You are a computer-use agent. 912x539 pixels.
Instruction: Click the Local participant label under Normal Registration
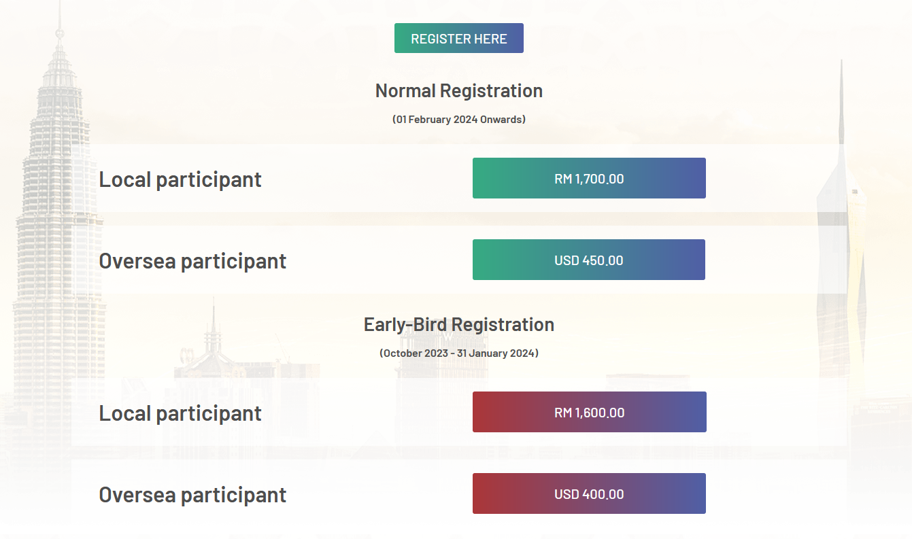coord(180,179)
